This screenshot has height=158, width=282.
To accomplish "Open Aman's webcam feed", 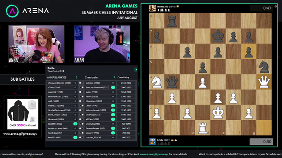I will click(x=102, y=44).
